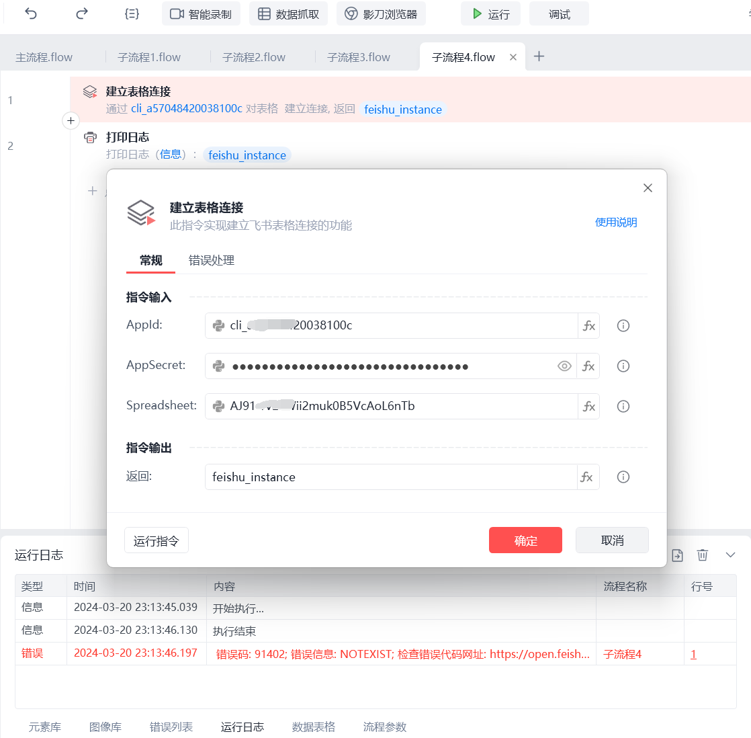751x738 pixels.
Task: Switch to 错误处理 tab
Action: coord(211,260)
